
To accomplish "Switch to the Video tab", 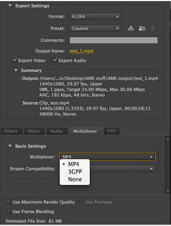I will pyautogui.click(x=34, y=131).
